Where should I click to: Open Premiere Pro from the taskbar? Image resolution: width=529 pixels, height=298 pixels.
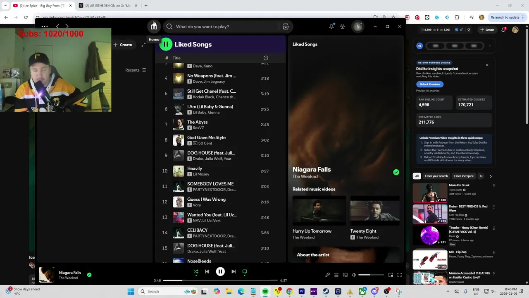click(x=302, y=291)
